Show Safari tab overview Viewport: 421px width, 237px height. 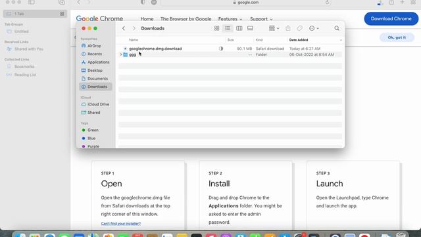413,3
